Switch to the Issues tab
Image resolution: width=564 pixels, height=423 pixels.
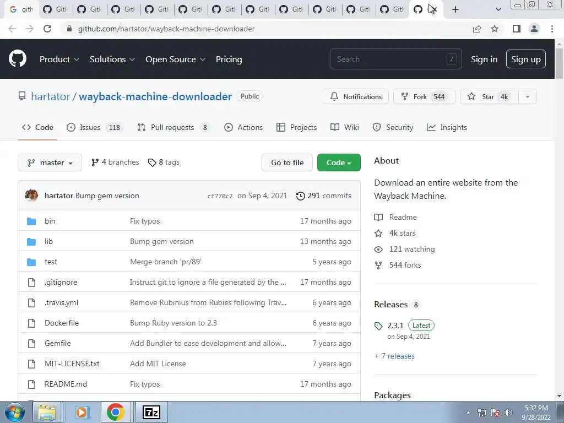coord(95,127)
